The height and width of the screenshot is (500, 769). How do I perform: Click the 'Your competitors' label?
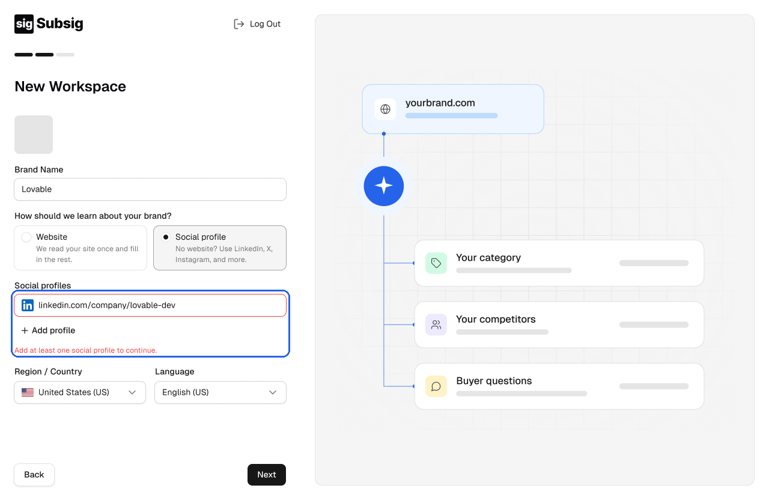(x=496, y=319)
